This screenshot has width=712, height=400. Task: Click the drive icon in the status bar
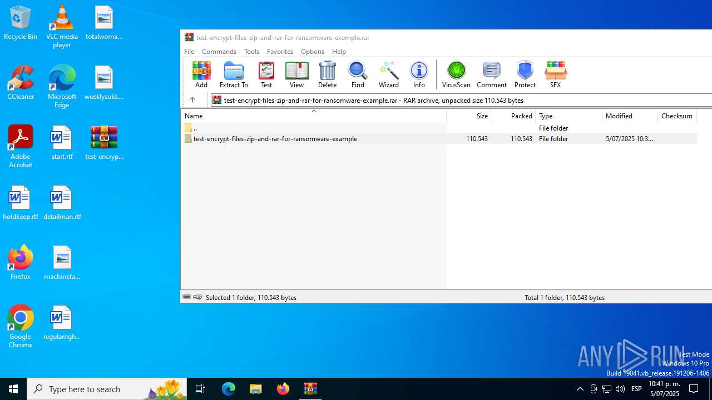[x=187, y=297]
